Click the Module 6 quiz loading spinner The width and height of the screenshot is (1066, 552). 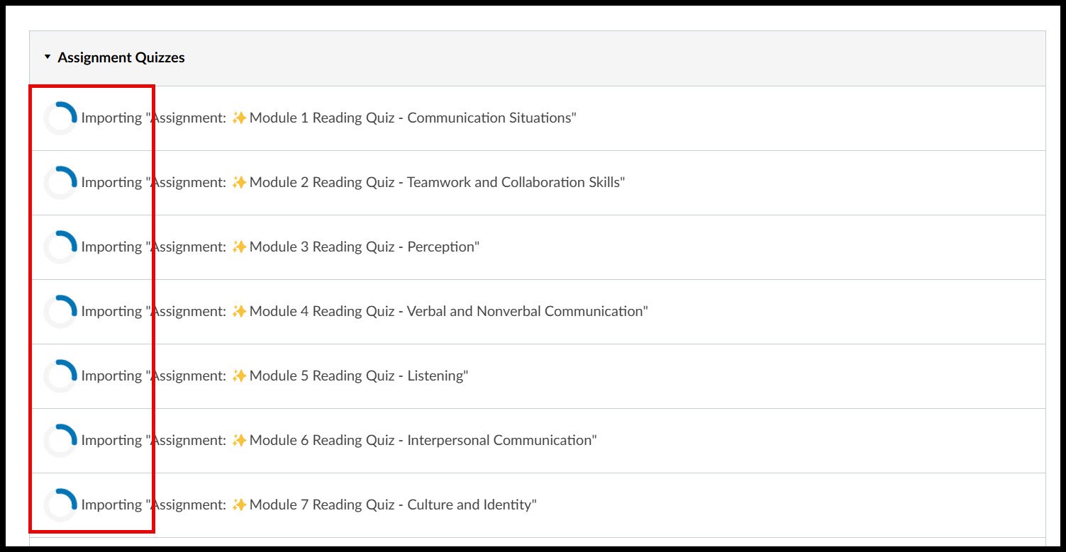pyautogui.click(x=60, y=439)
